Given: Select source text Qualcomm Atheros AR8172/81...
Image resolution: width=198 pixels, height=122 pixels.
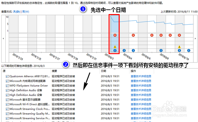Looking at the screenshot, I should click(x=30, y=76).
